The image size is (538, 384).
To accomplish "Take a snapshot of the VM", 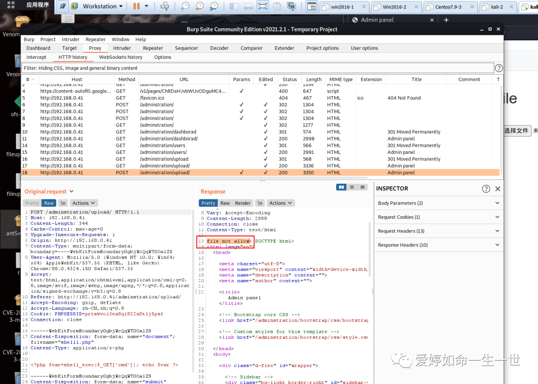I will coord(185,6).
